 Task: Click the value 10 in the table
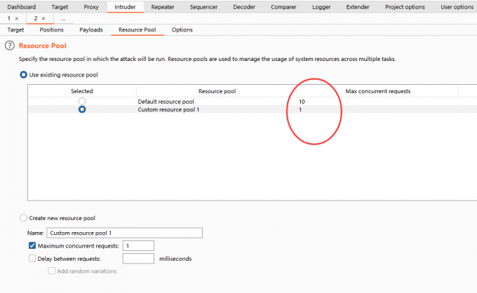(x=302, y=102)
